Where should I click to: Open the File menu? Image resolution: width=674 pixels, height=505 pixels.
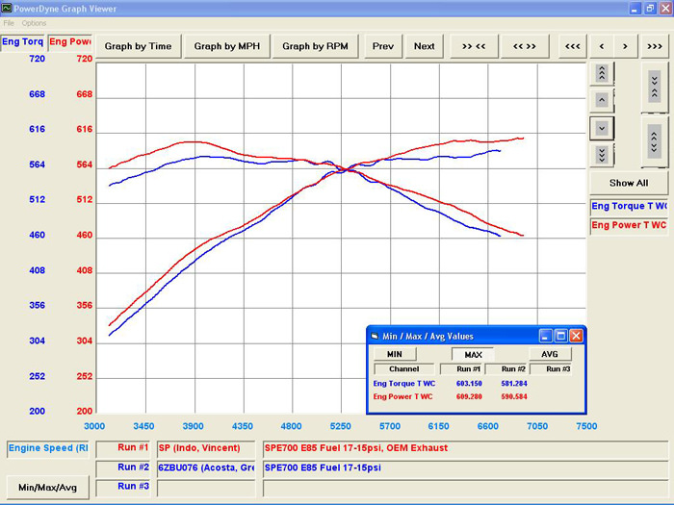click(x=9, y=23)
